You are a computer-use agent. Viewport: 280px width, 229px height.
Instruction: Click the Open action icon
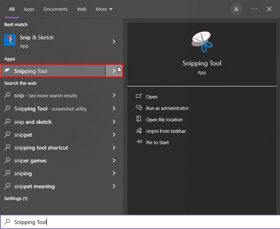pyautogui.click(x=139, y=96)
